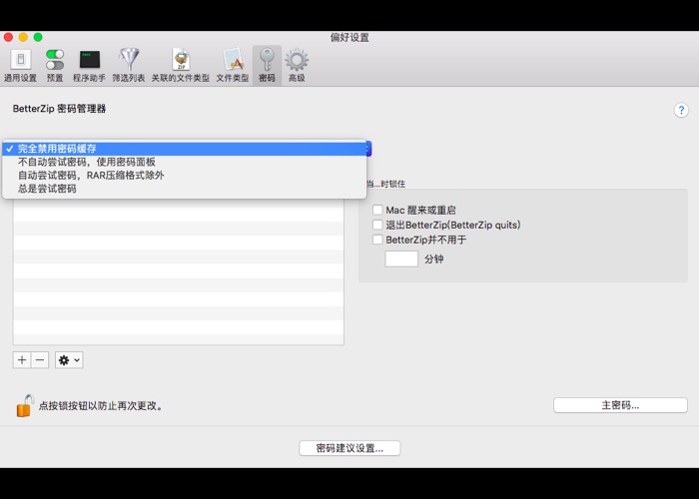Toggle the BetterZip并不用于 checkbox
Image resolution: width=699 pixels, height=499 pixels.
click(x=377, y=240)
